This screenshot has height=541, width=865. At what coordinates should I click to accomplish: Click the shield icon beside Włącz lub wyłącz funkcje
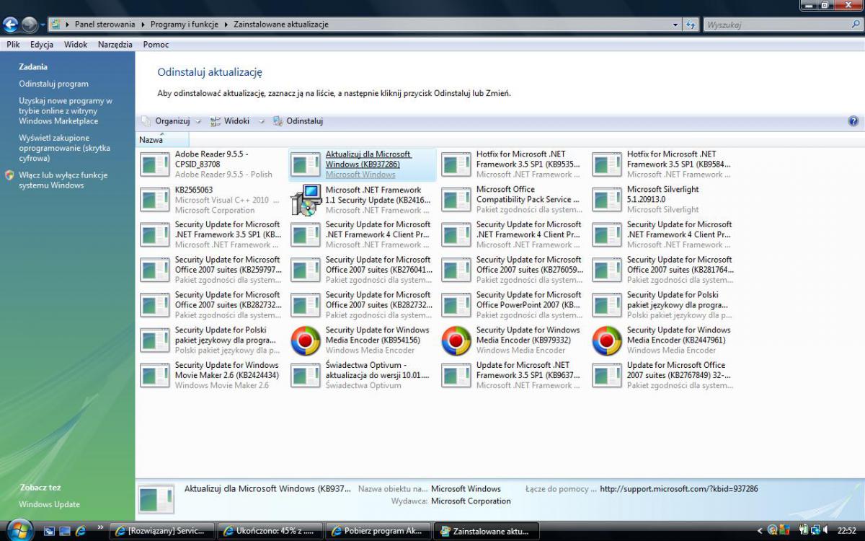pos(9,175)
